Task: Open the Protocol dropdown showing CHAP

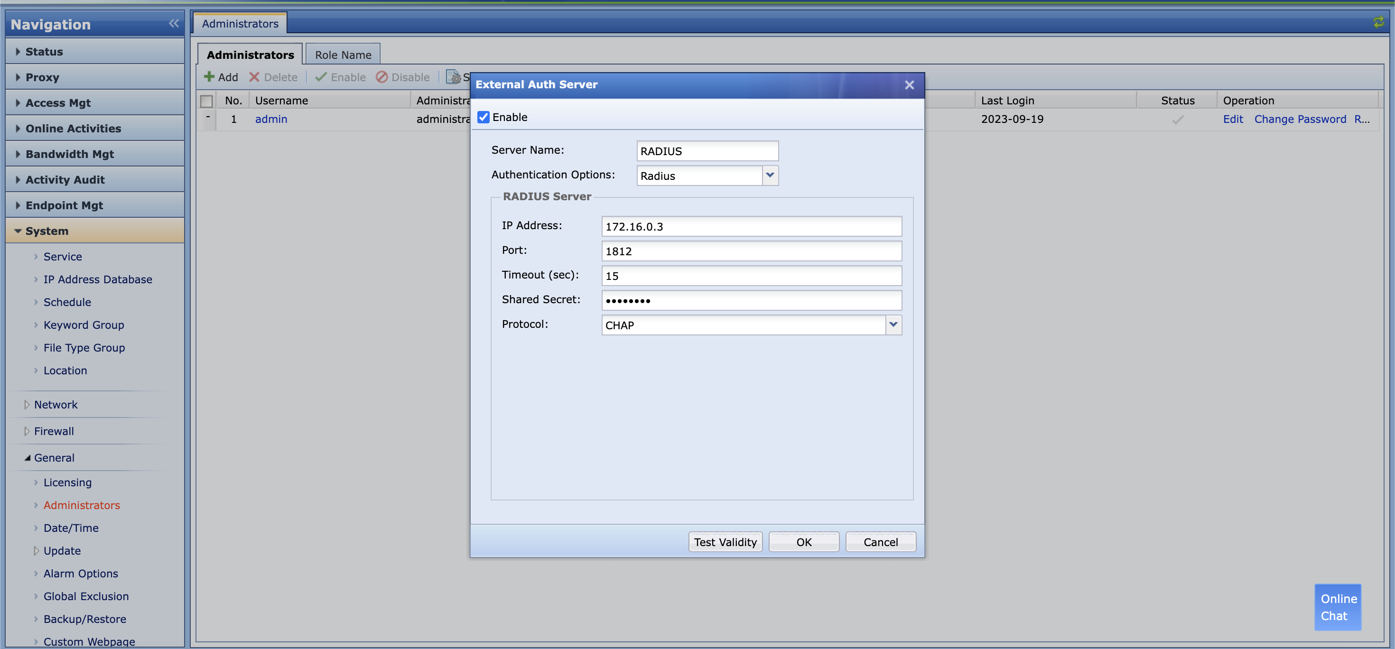Action: (893, 325)
